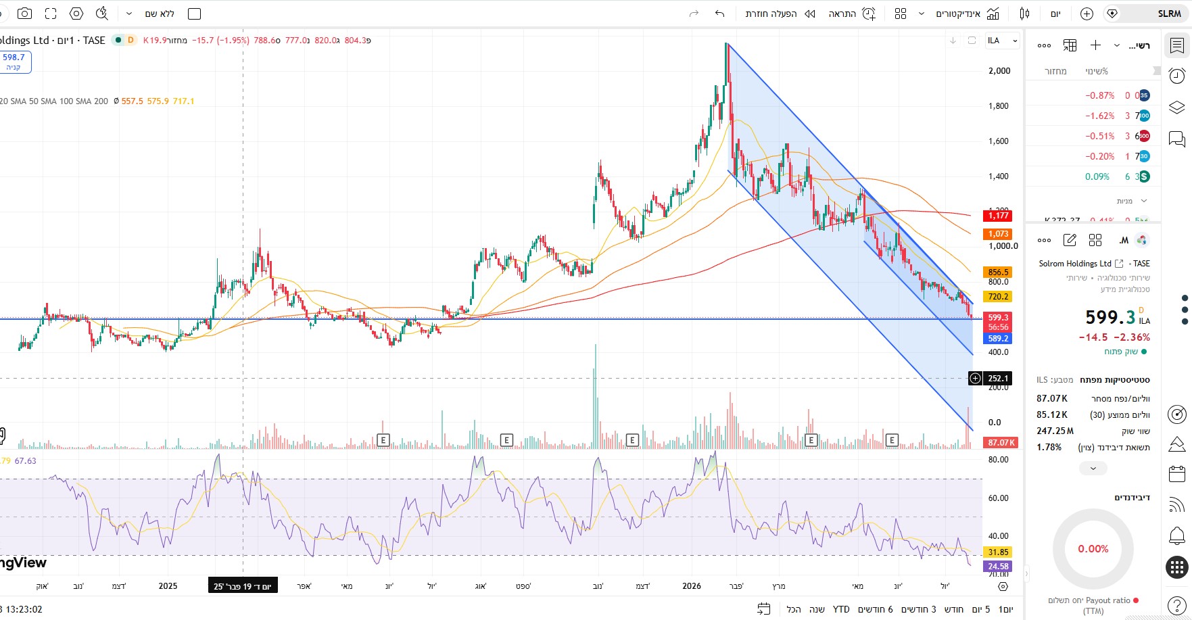Set time range to '5 יום'

980,609
